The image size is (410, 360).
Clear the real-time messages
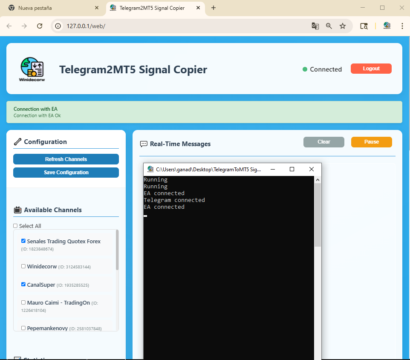[324, 142]
